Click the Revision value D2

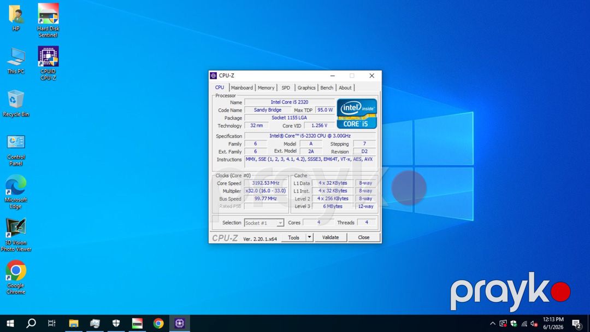364,152
